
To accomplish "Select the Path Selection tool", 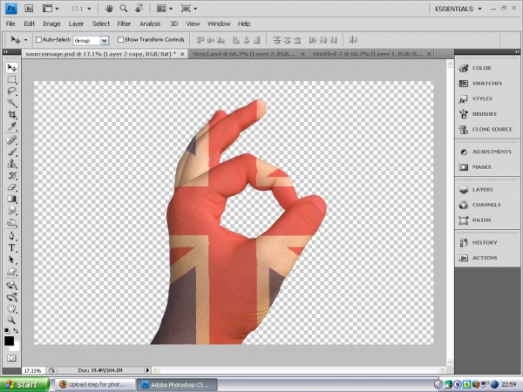I will click(x=11, y=260).
